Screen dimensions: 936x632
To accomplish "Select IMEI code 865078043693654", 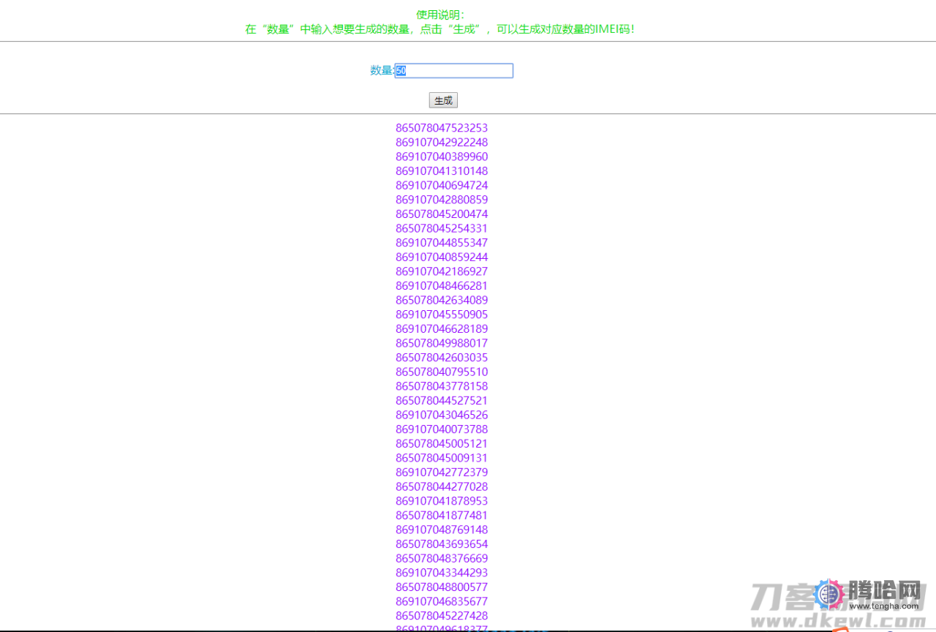I will click(x=442, y=543).
